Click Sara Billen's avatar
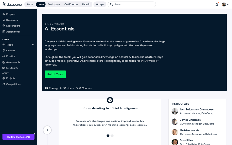Viewport: 232px width, 145px height. point(175,142)
